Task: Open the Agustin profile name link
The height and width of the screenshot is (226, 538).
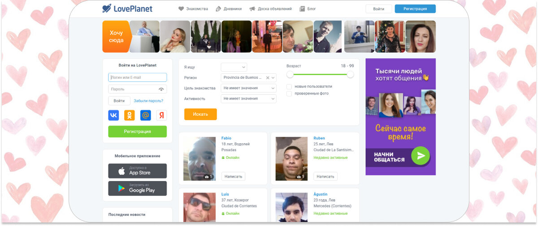Action: pos(321,194)
